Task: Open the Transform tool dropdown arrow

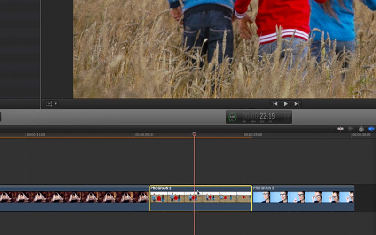Action: [56, 104]
